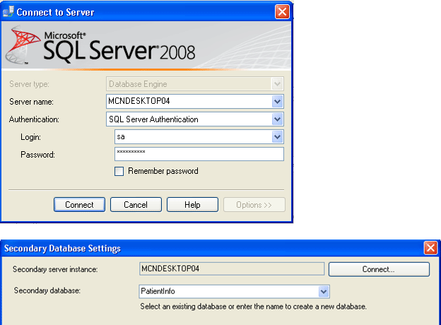The width and height of the screenshot is (441, 325).
Task: Click the "Select an existing database" hint text
Action: coord(254,307)
